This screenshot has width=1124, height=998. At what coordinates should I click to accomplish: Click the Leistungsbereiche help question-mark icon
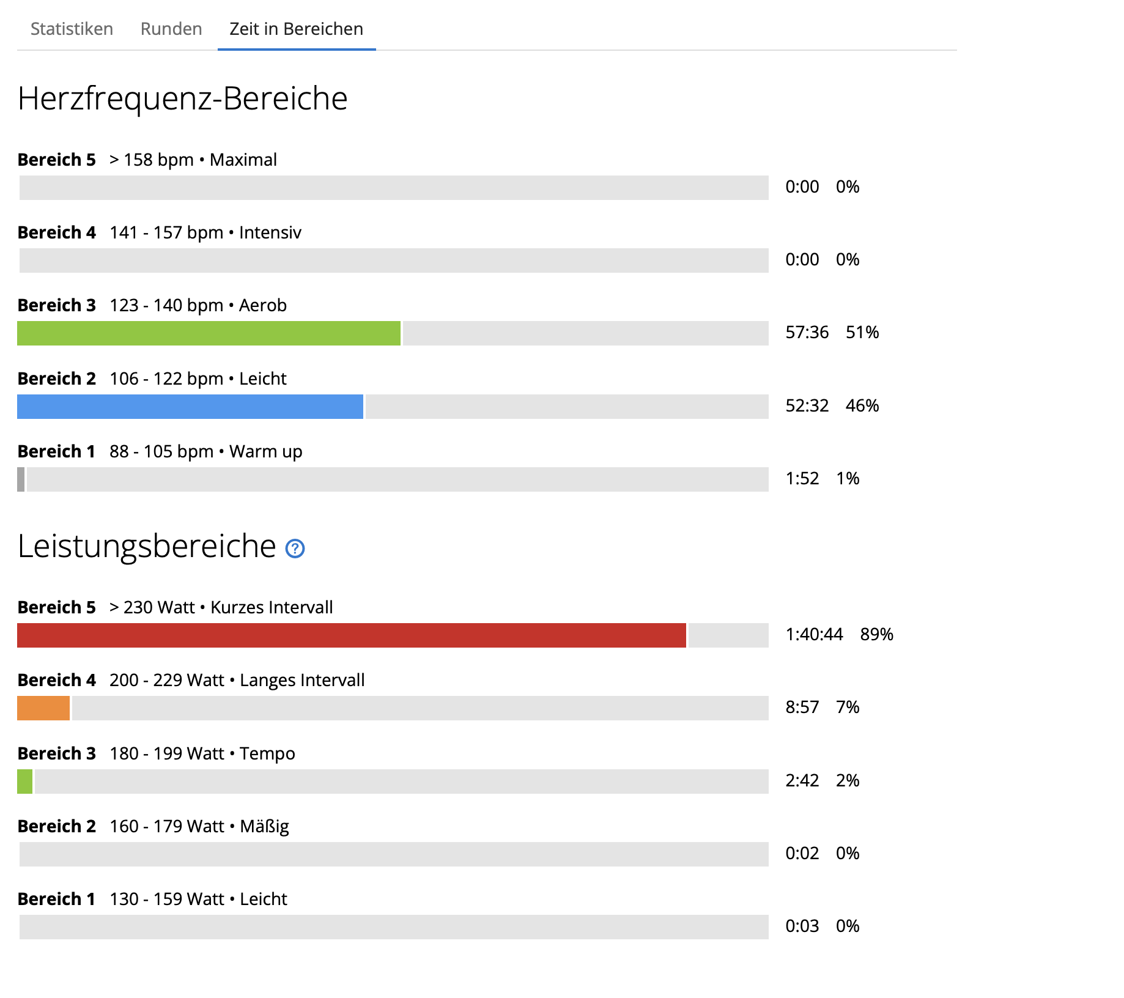coord(295,549)
